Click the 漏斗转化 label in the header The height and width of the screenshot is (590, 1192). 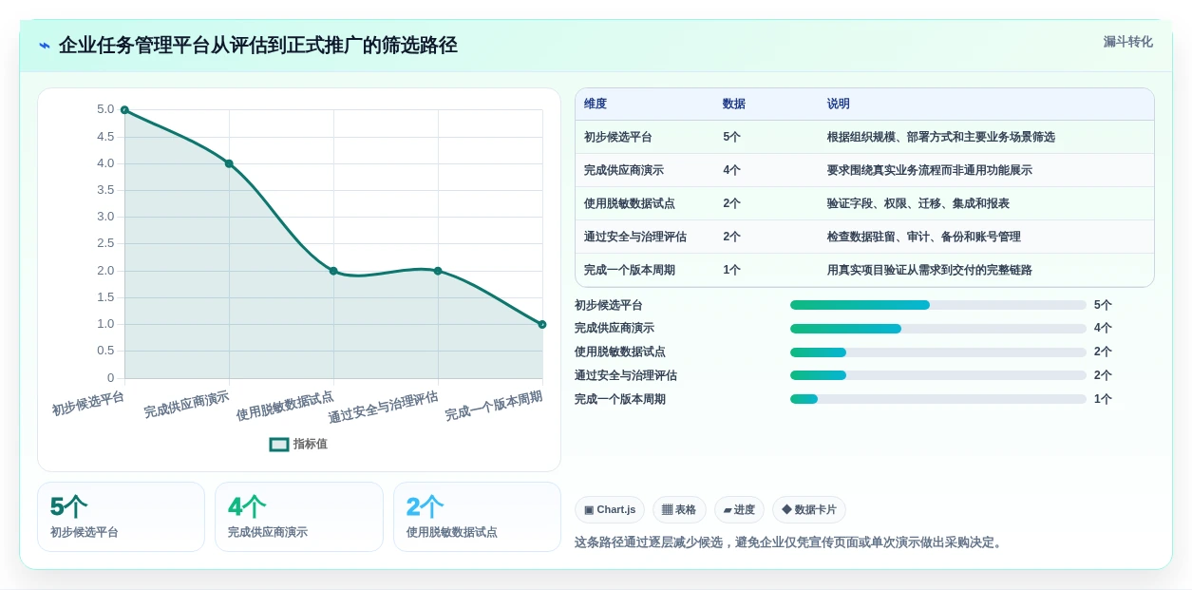pyautogui.click(x=1127, y=42)
